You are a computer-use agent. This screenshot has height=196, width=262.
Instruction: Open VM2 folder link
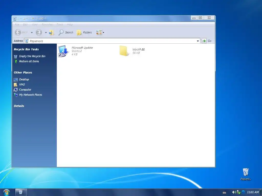[22, 84]
